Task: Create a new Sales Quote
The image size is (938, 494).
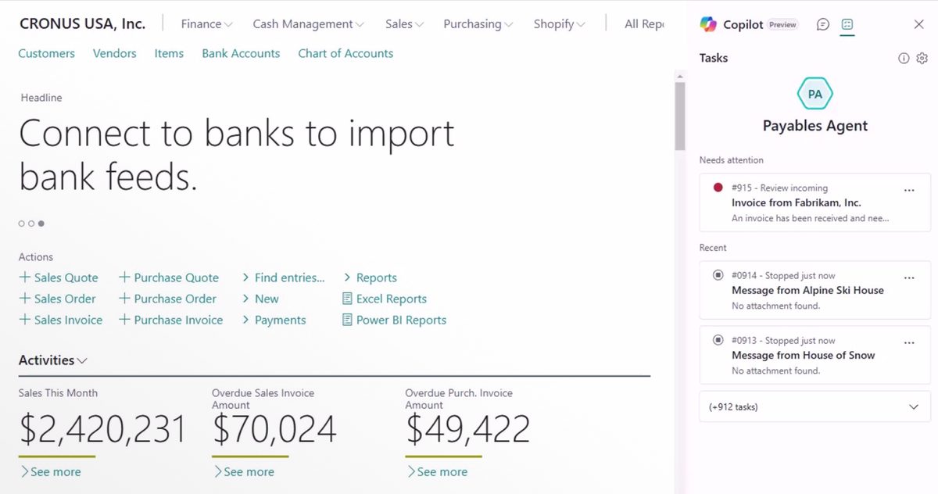Action: [59, 277]
